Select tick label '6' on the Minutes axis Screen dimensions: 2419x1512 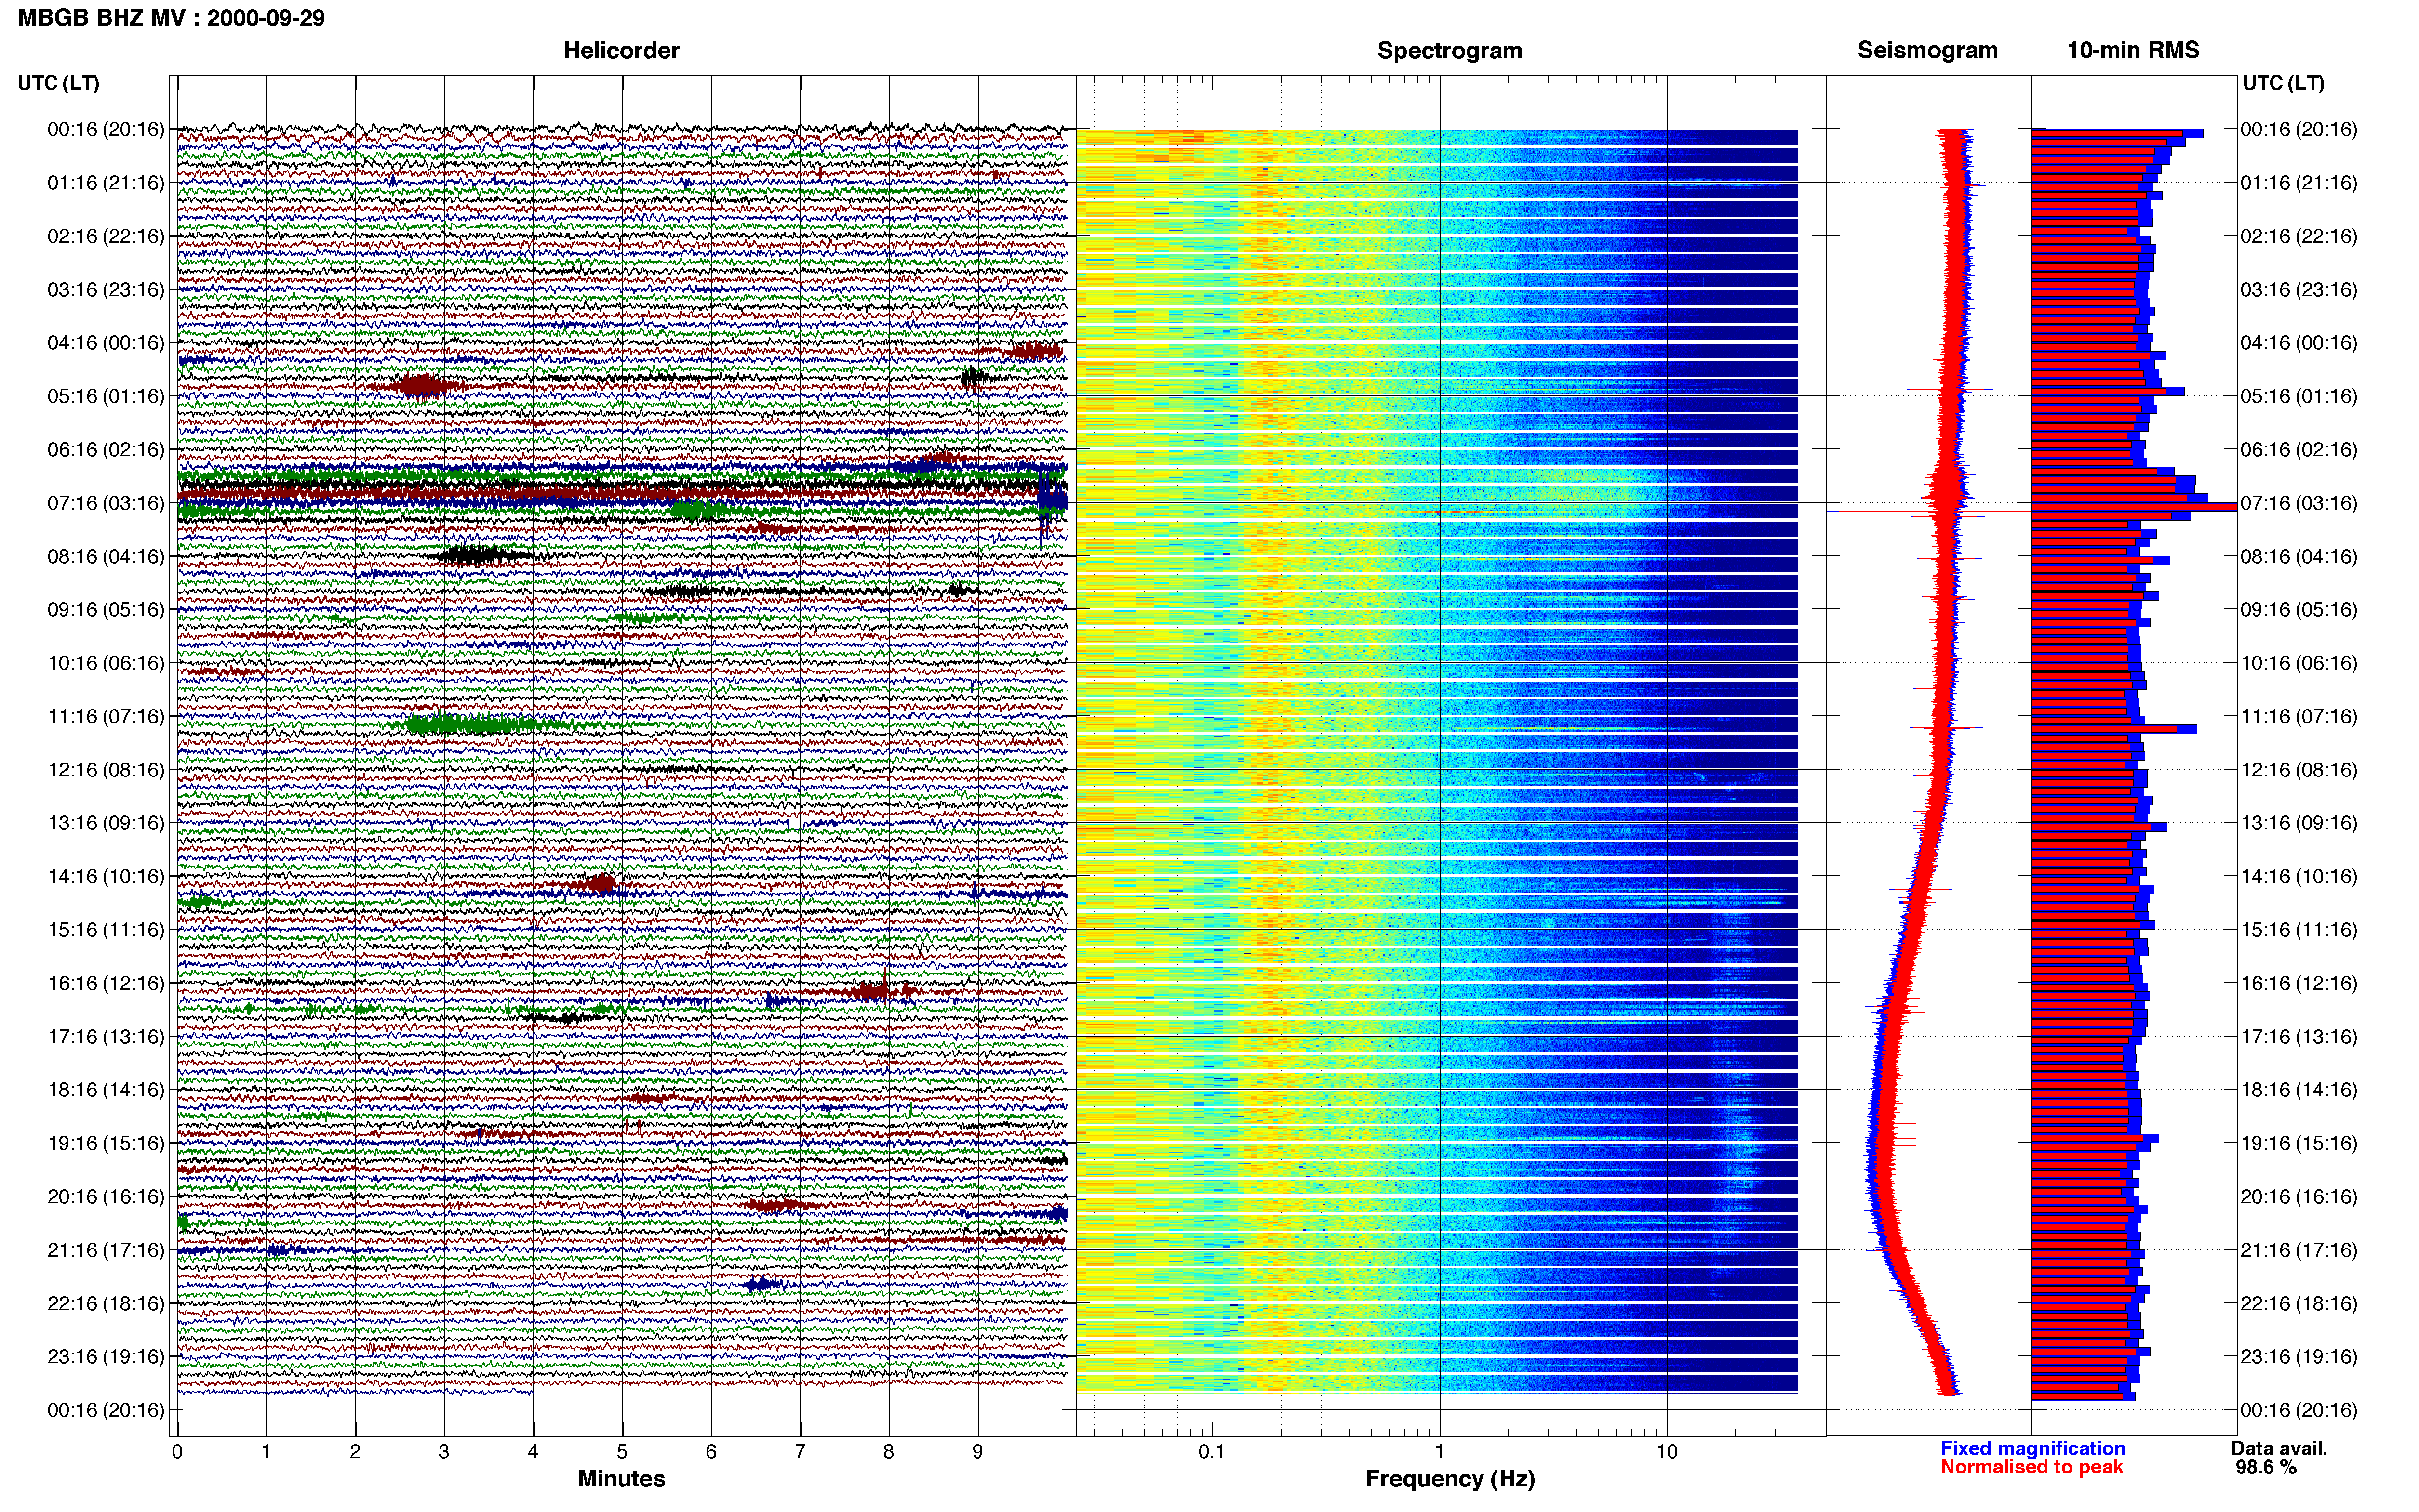pos(711,1452)
